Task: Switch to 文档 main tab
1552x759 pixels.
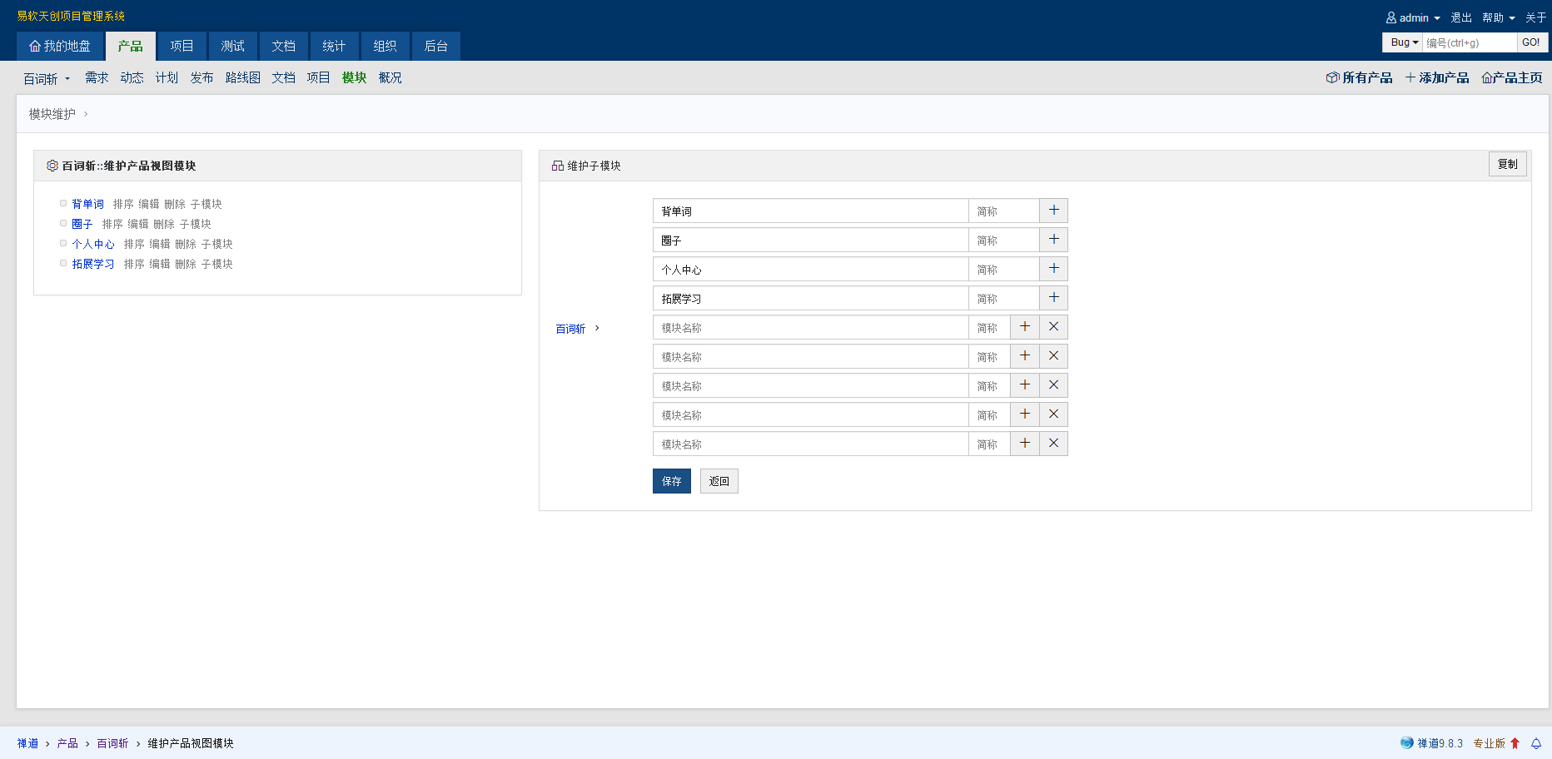Action: [x=284, y=46]
